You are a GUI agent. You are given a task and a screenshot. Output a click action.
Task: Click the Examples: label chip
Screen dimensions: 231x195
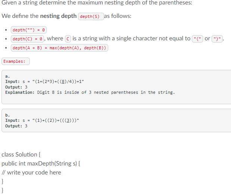click(x=16, y=61)
